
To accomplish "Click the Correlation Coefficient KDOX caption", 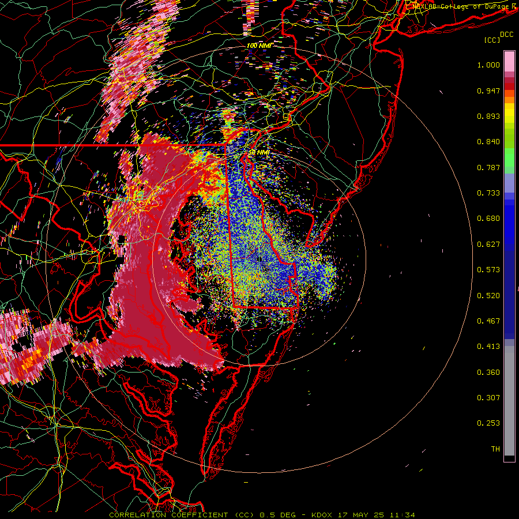I will [x=262, y=515].
